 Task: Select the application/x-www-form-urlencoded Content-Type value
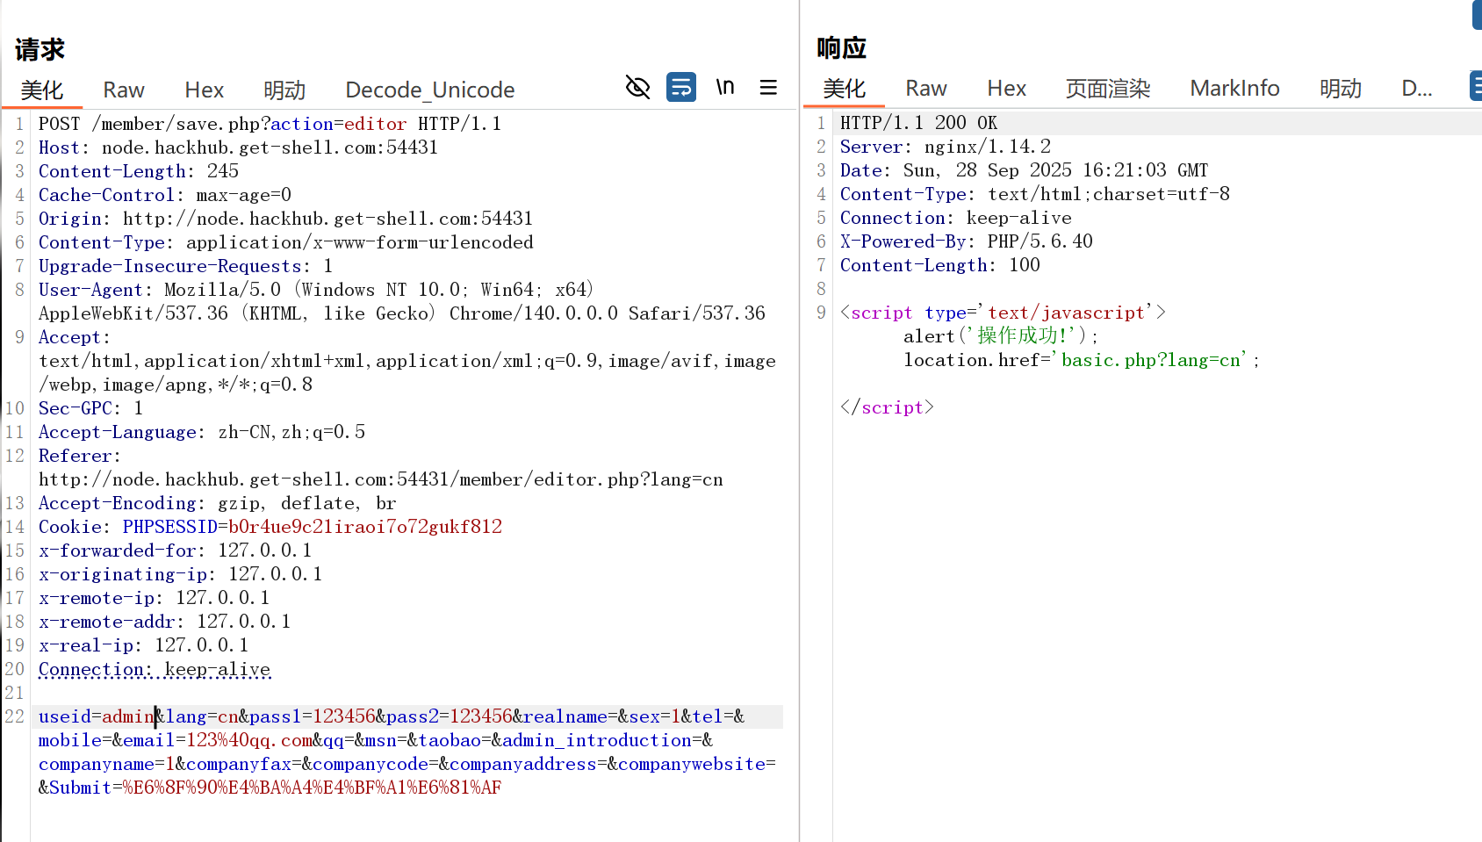(360, 242)
